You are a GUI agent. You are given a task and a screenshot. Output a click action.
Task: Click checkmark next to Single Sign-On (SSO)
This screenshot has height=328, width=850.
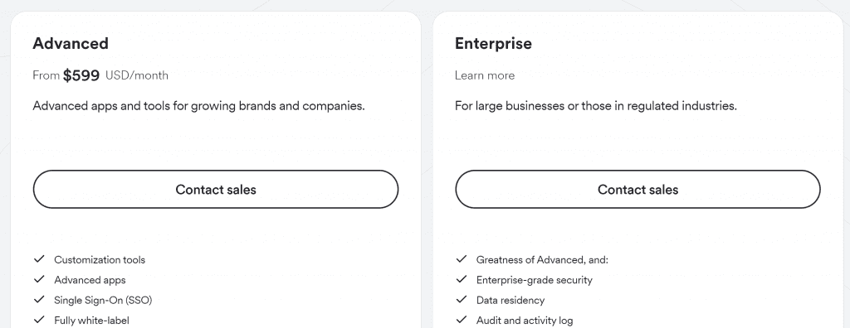[x=39, y=299]
